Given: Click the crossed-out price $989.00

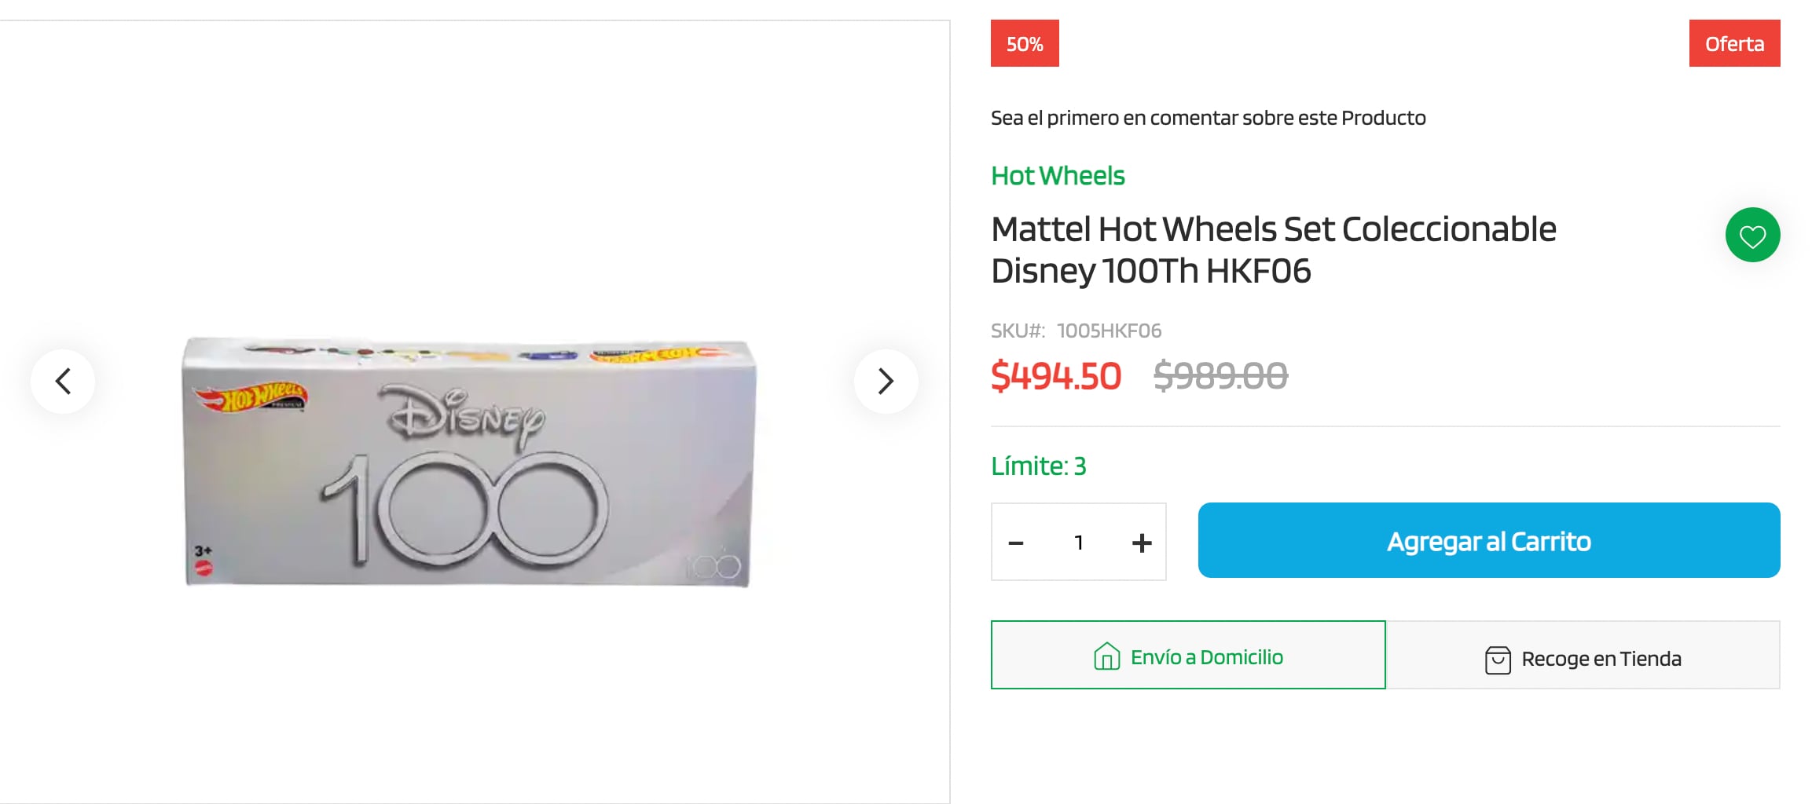Looking at the screenshot, I should [x=1220, y=376].
